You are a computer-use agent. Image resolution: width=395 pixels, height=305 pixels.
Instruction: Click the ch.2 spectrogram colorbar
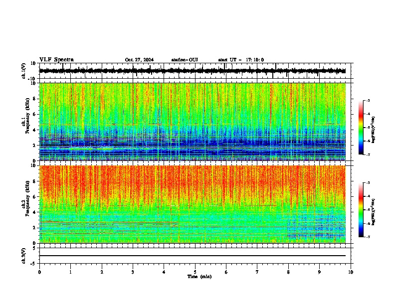tap(361, 210)
